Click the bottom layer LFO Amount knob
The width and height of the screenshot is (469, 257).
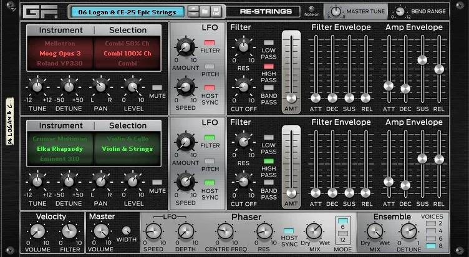pyautogui.click(x=185, y=142)
